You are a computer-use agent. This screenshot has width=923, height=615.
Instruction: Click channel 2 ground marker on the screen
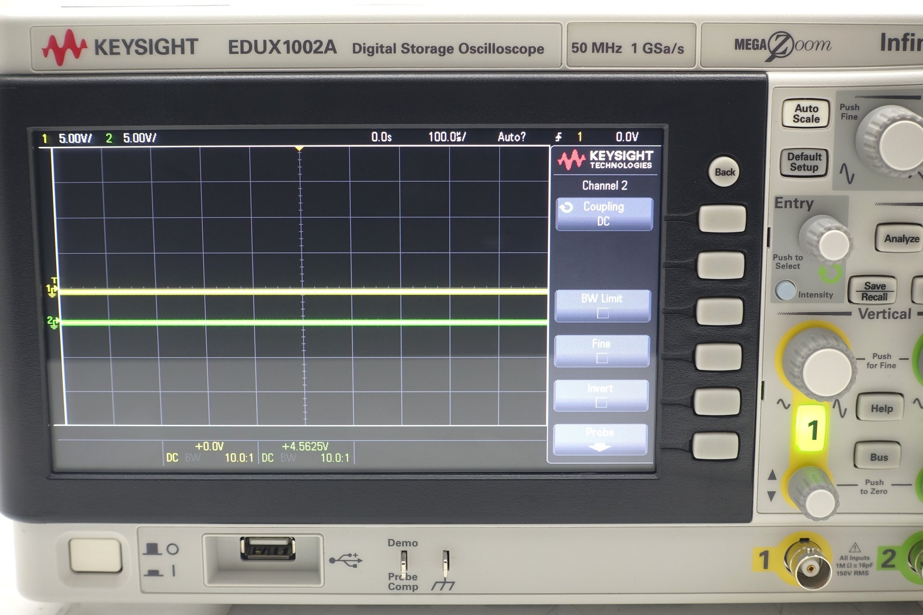coord(53,322)
